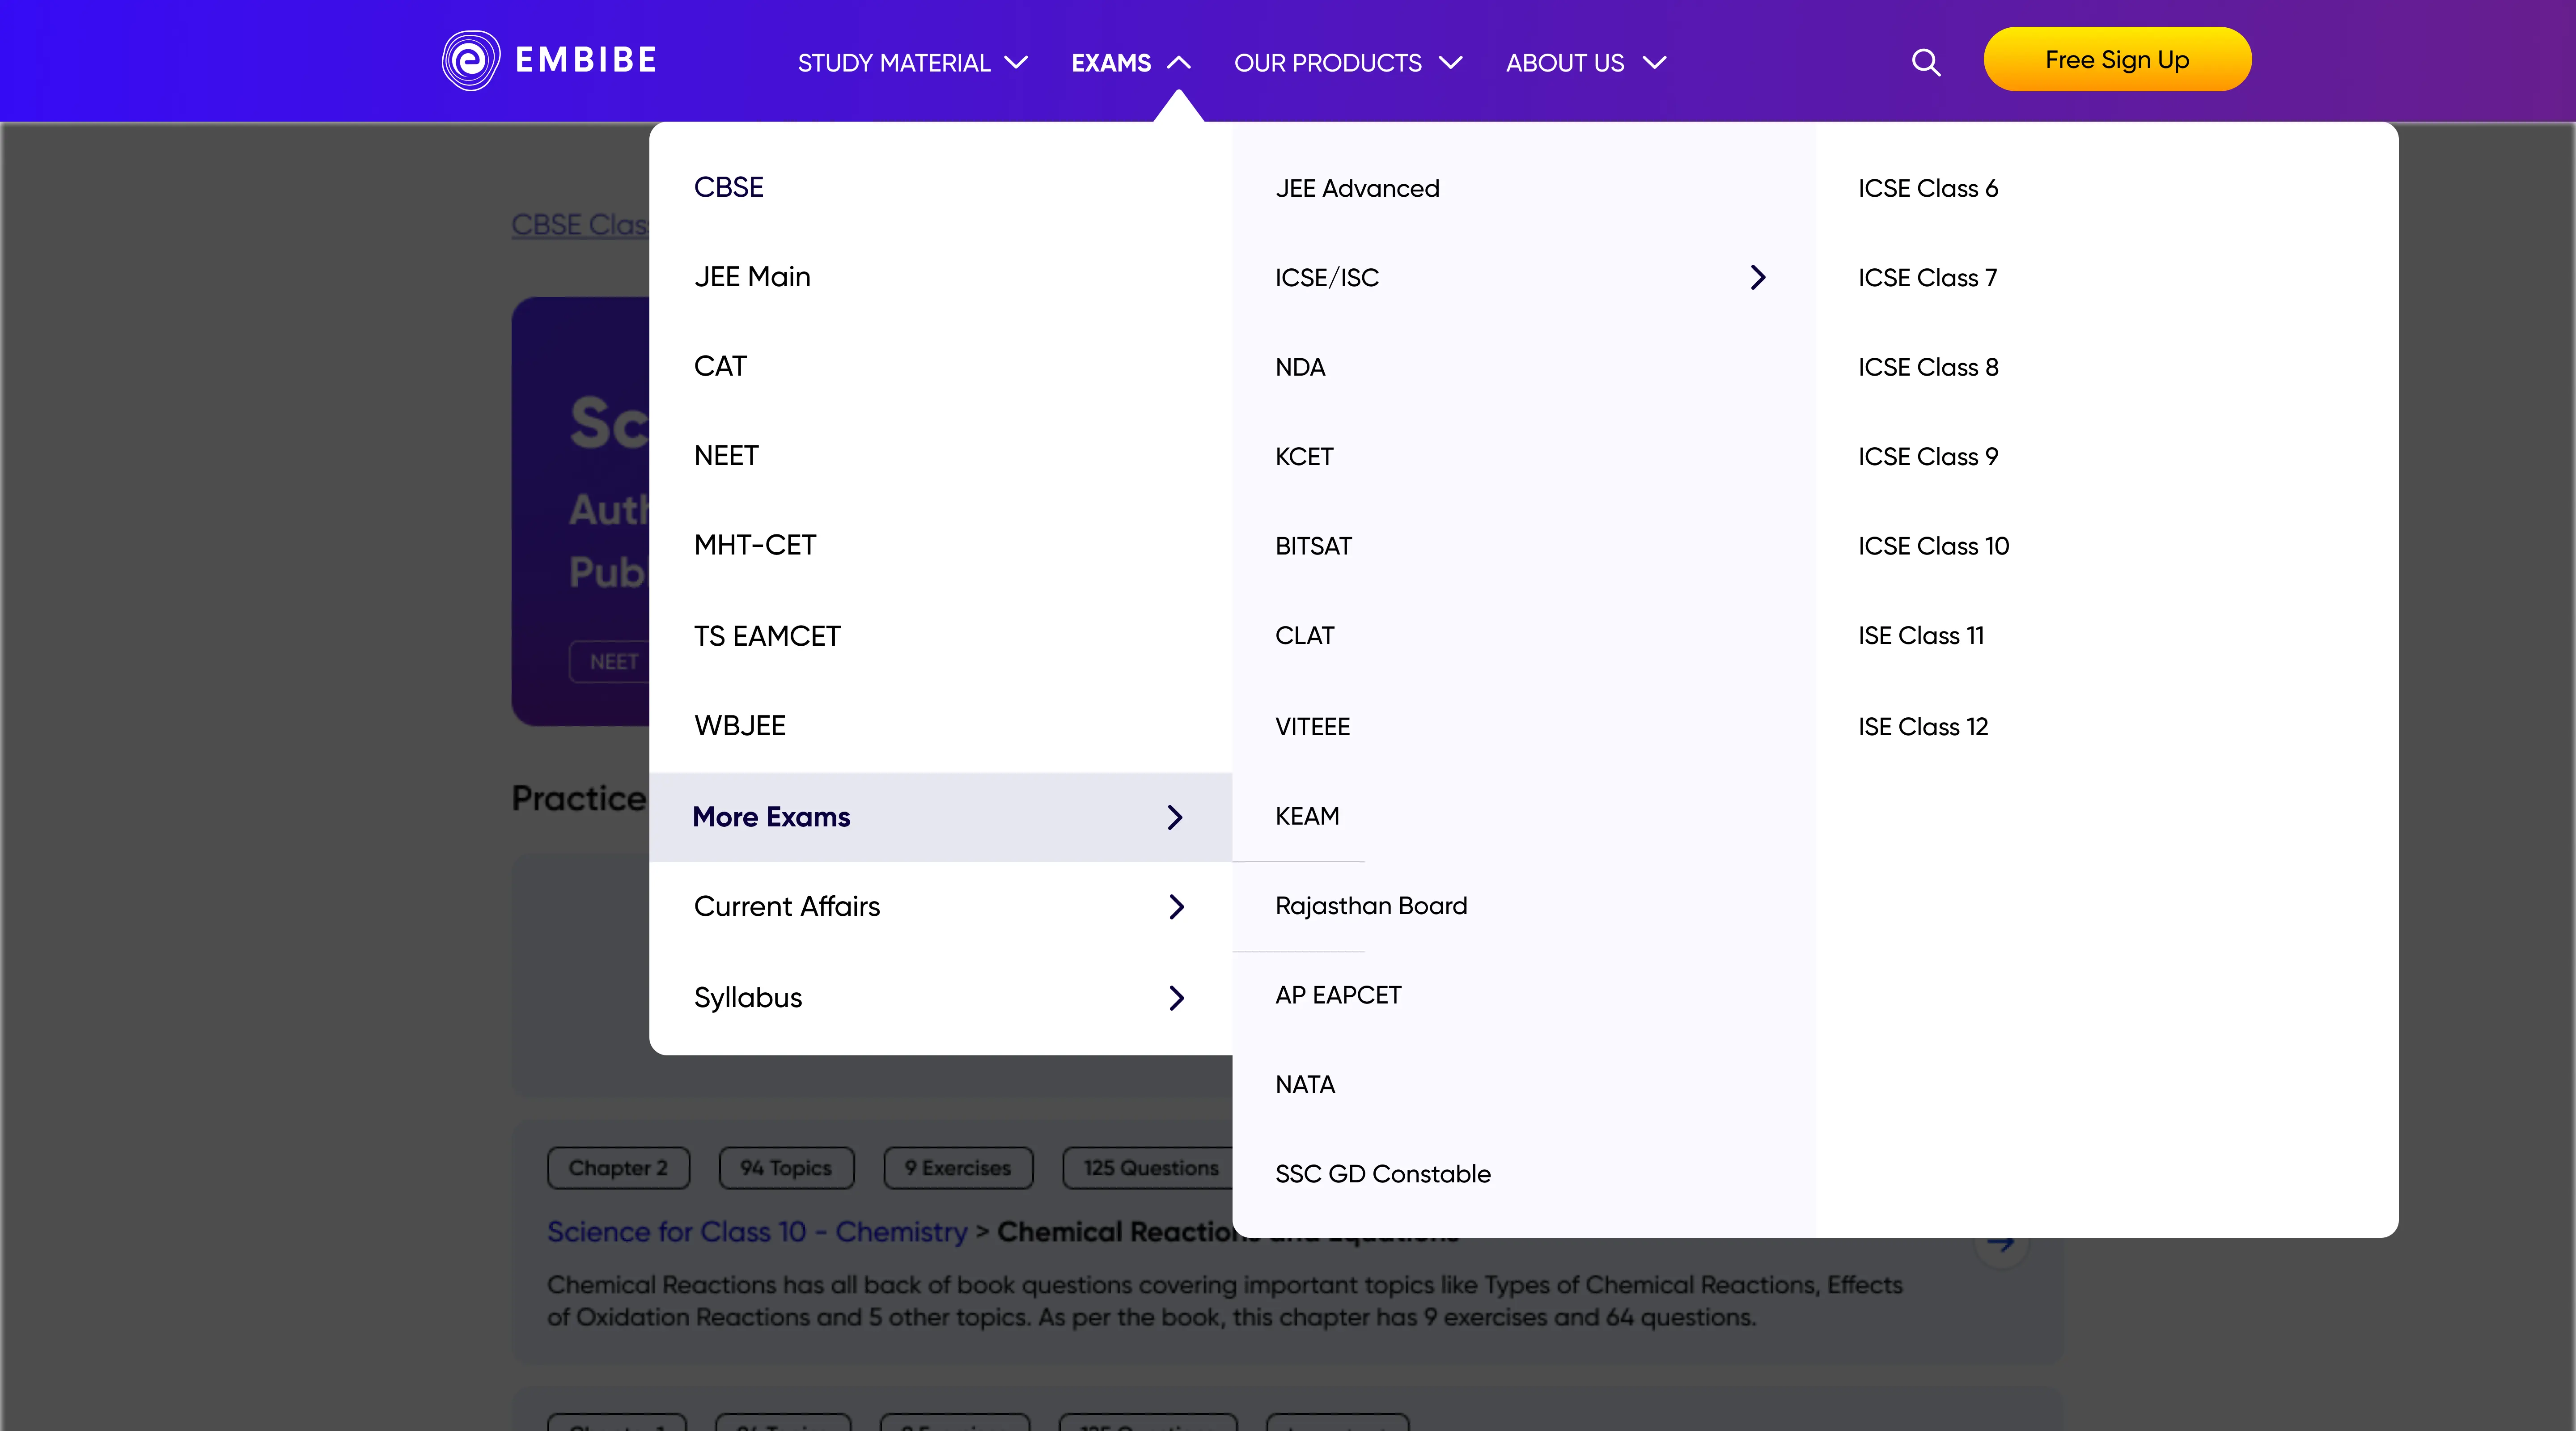2576x1431 pixels.
Task: Click the Embibe logo icon
Action: click(x=470, y=60)
